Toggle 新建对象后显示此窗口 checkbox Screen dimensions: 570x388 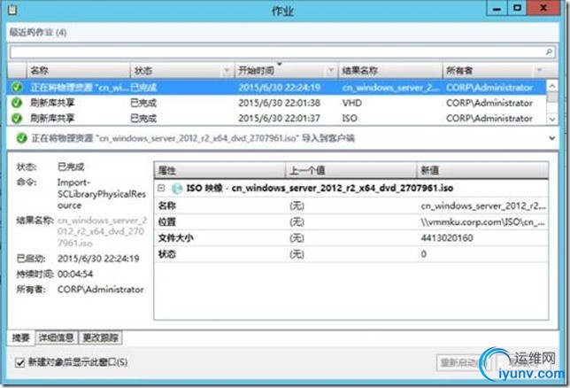pyautogui.click(x=20, y=362)
